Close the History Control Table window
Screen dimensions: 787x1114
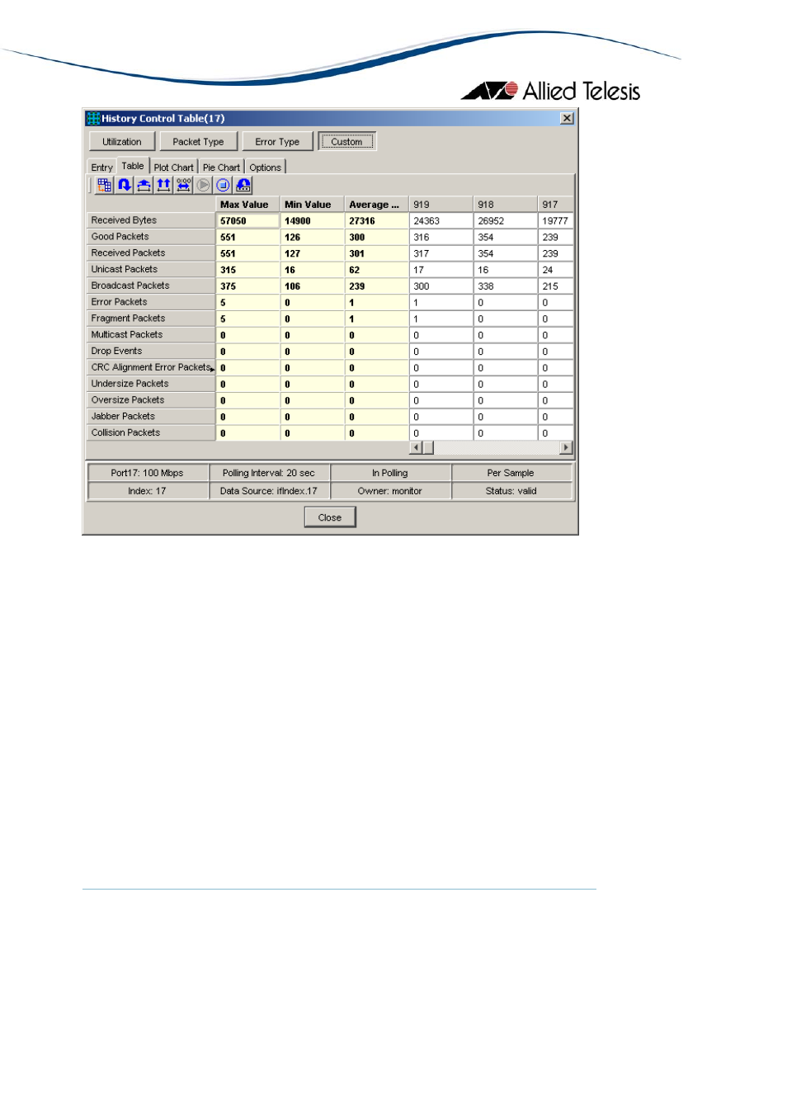coord(567,118)
